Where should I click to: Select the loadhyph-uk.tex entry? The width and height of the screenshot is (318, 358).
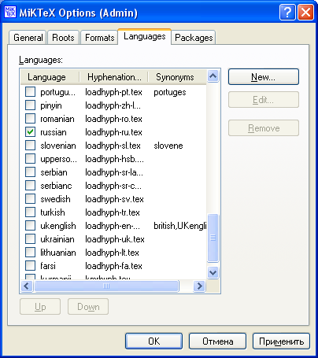tap(115, 239)
